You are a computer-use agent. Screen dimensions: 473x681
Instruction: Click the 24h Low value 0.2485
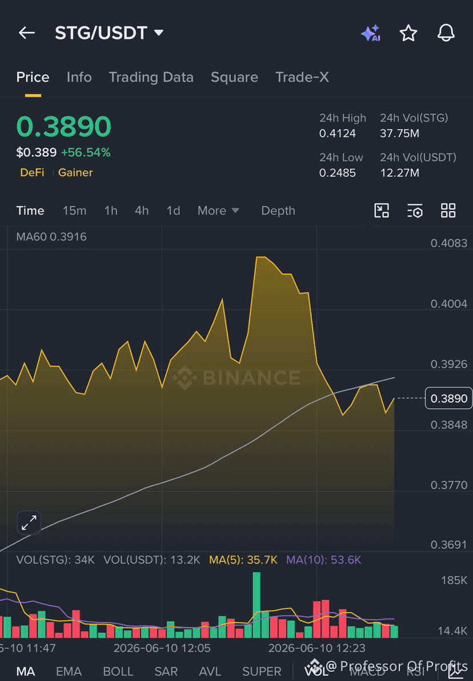337,173
